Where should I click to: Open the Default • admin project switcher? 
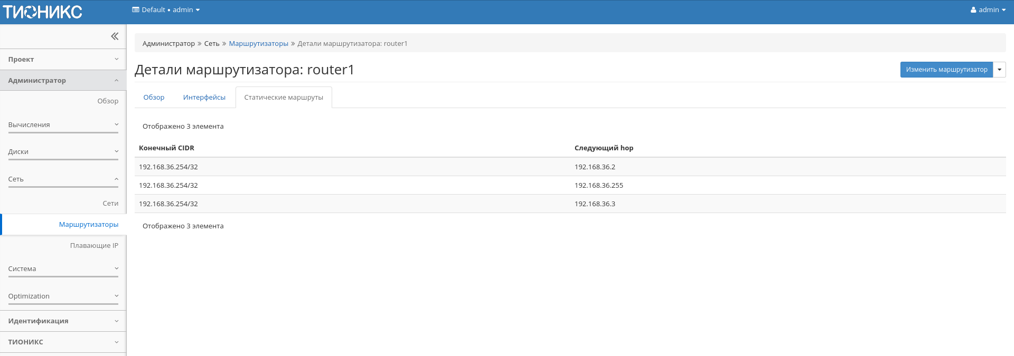click(x=166, y=10)
